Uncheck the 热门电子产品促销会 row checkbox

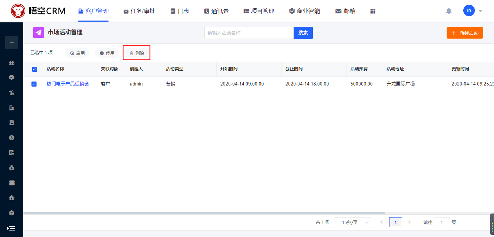[x=34, y=84]
